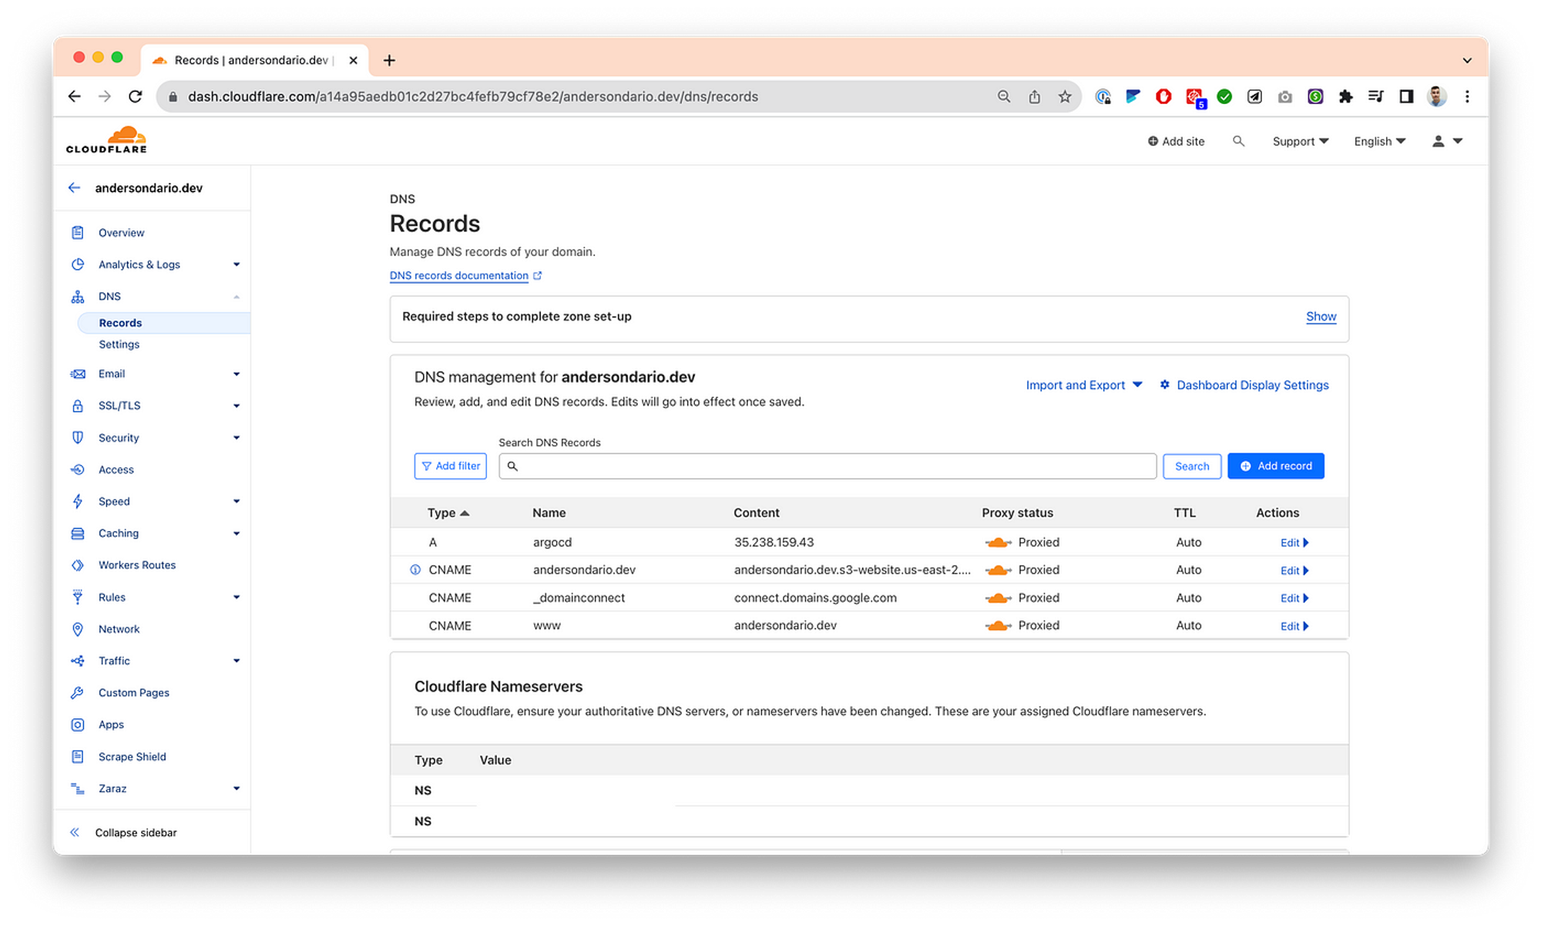Open the Support dropdown menu

click(x=1300, y=141)
